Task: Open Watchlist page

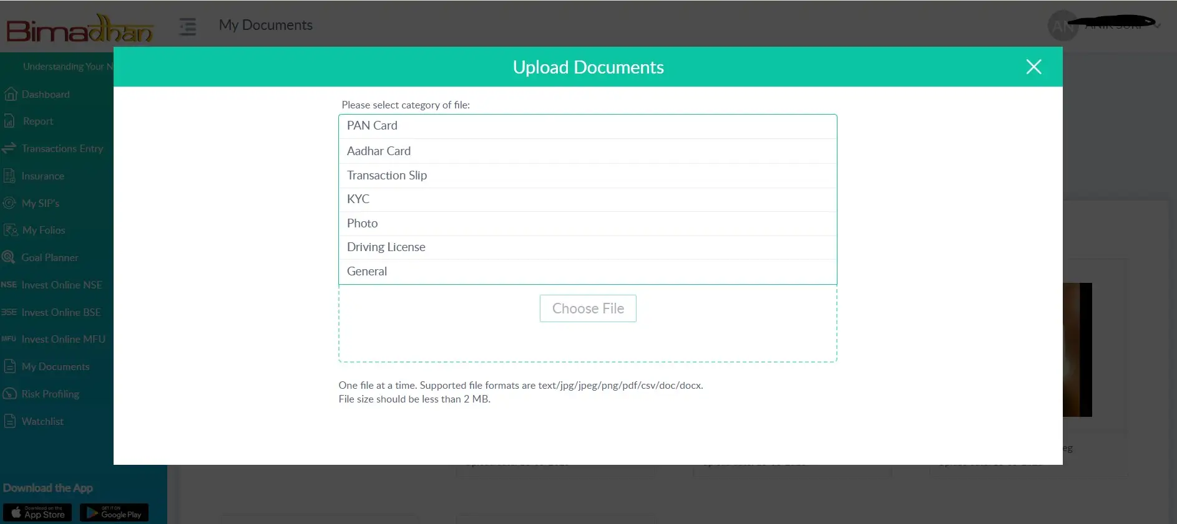Action: pyautogui.click(x=42, y=421)
